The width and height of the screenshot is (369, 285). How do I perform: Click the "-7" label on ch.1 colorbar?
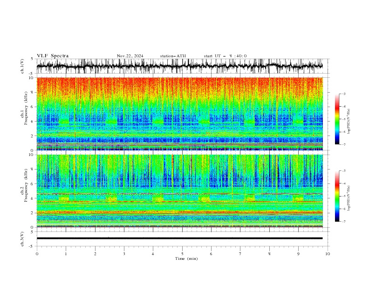[x=343, y=144]
